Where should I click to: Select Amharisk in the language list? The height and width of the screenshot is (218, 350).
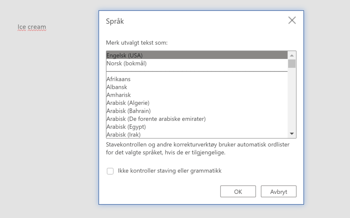118,95
